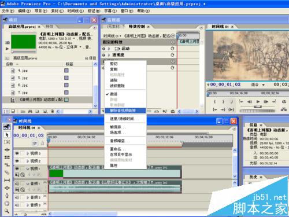Collapse the 音频1 track
The image size is (289, 217).
coord(28,183)
